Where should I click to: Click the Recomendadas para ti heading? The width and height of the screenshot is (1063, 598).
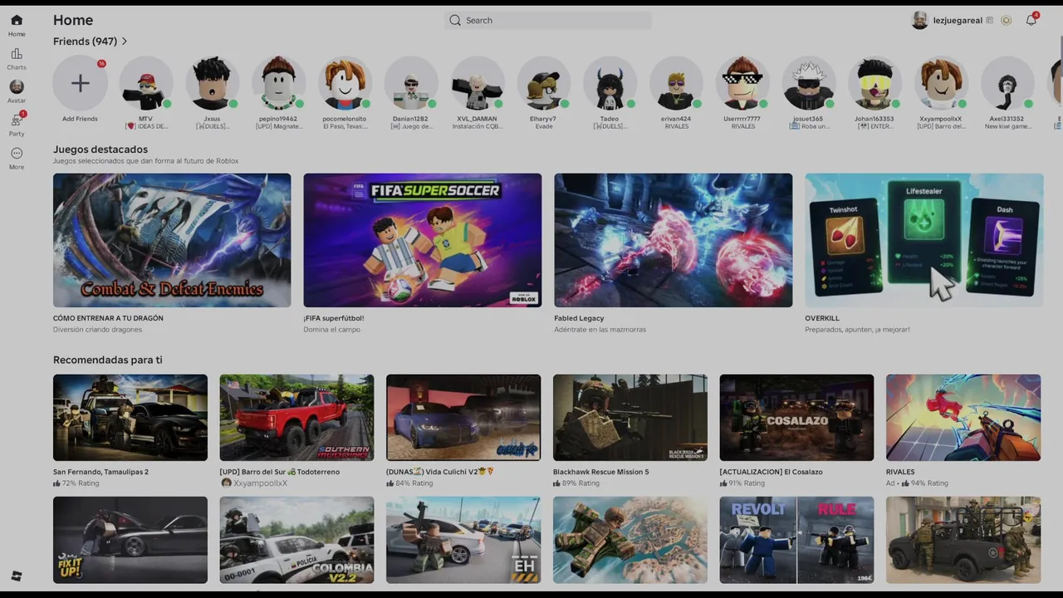[108, 360]
